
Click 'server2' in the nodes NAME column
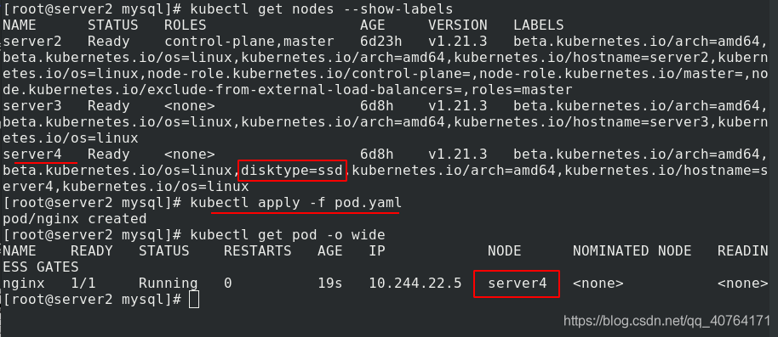(x=32, y=41)
